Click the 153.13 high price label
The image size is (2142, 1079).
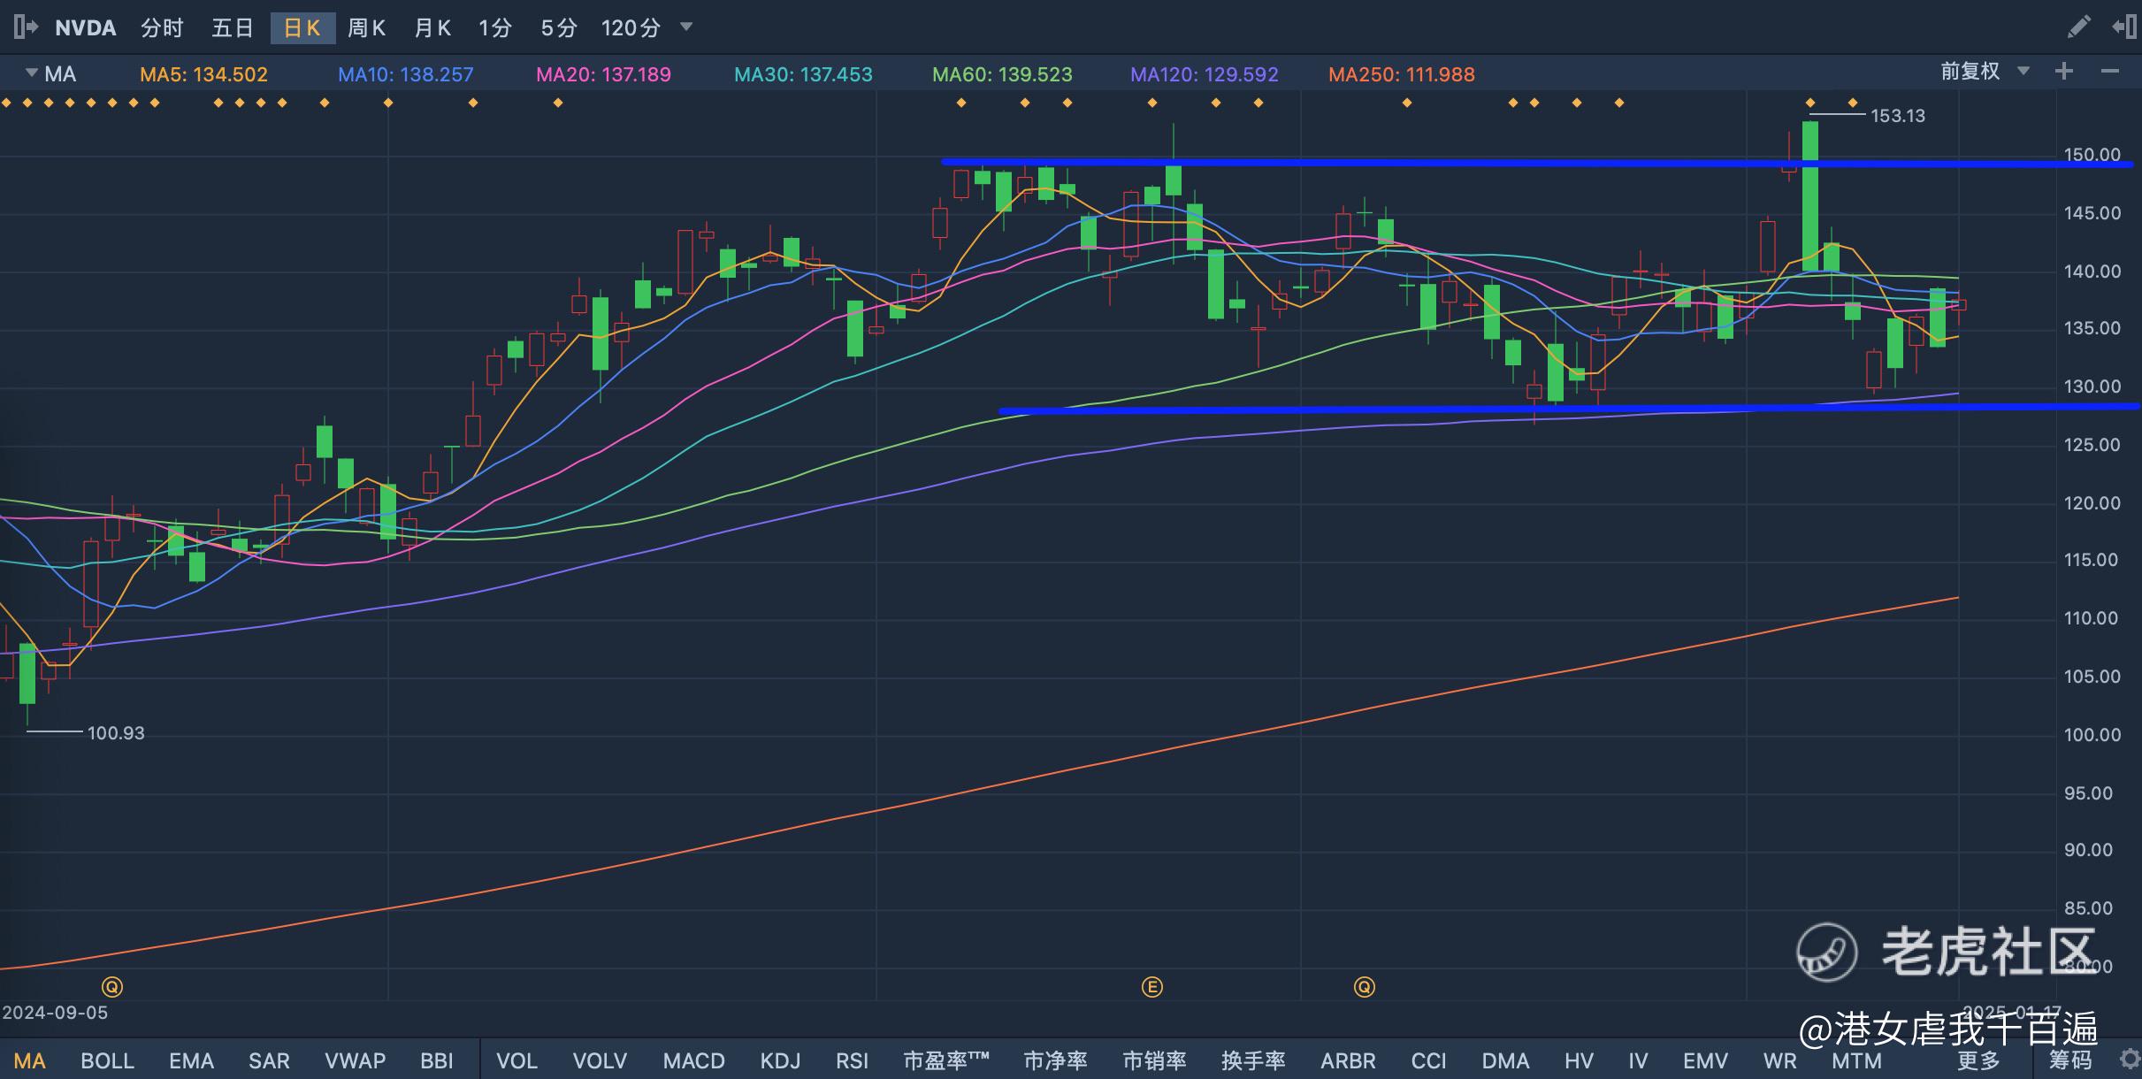(1898, 116)
